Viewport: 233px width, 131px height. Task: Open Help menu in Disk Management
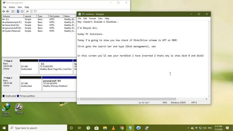pyautogui.click(x=27, y=7)
